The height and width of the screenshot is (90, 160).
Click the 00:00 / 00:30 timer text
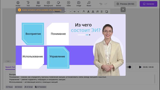pos(148,67)
